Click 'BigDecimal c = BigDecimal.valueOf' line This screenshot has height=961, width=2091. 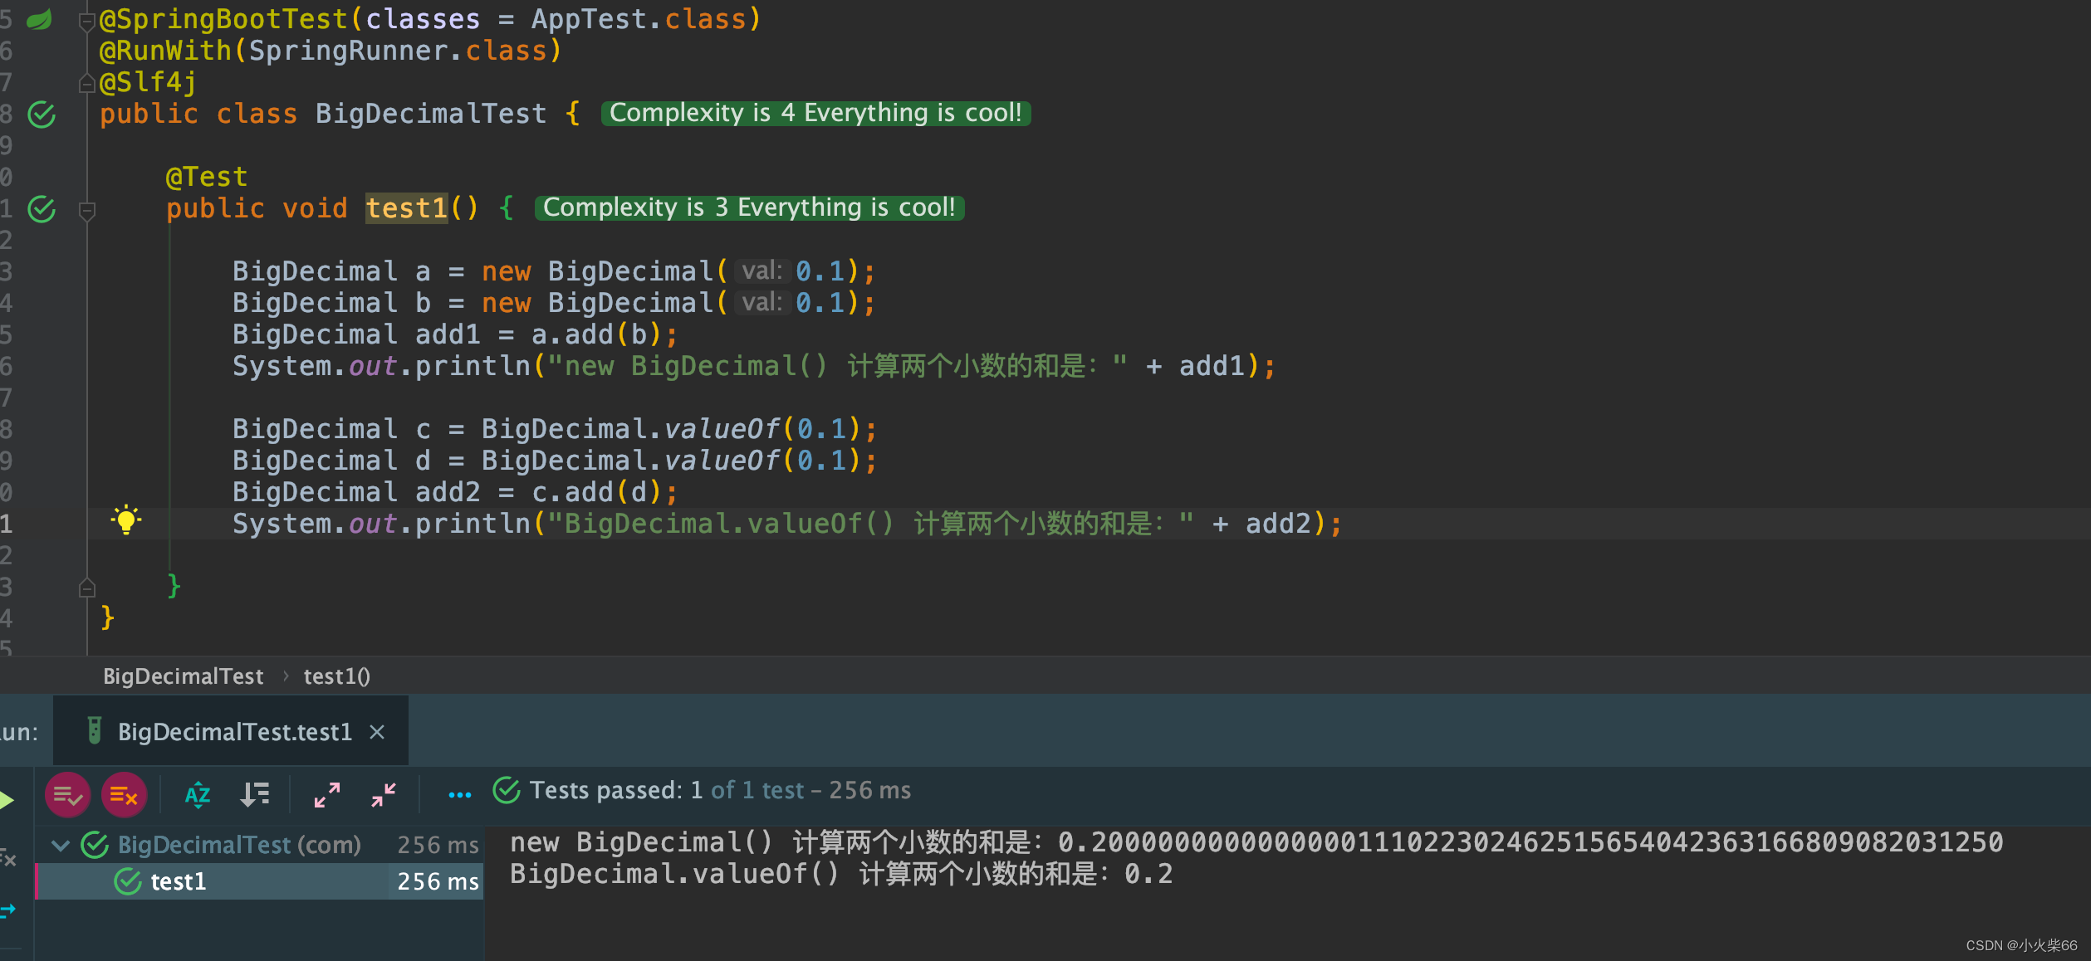[x=555, y=429]
